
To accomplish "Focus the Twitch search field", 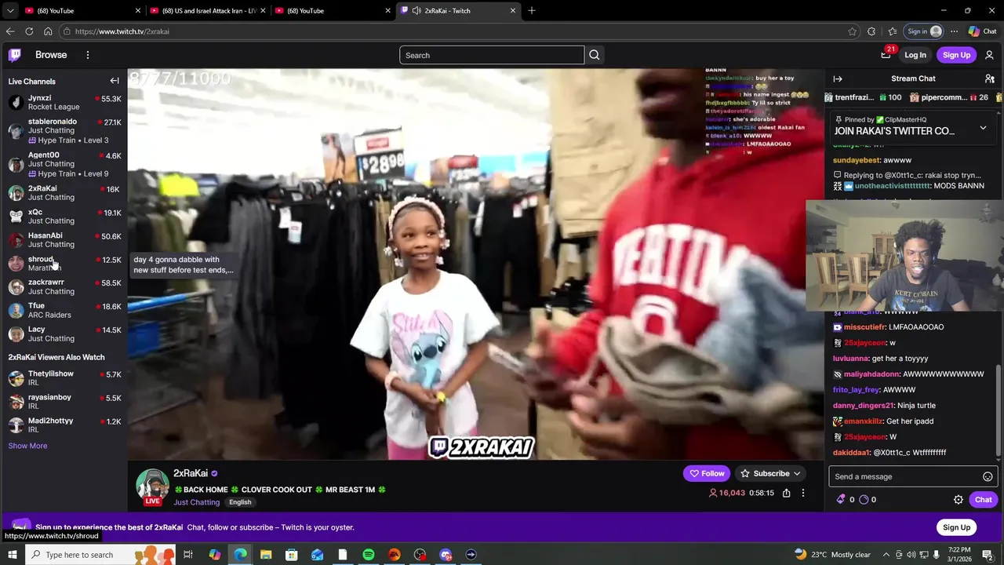I will 492,55.
